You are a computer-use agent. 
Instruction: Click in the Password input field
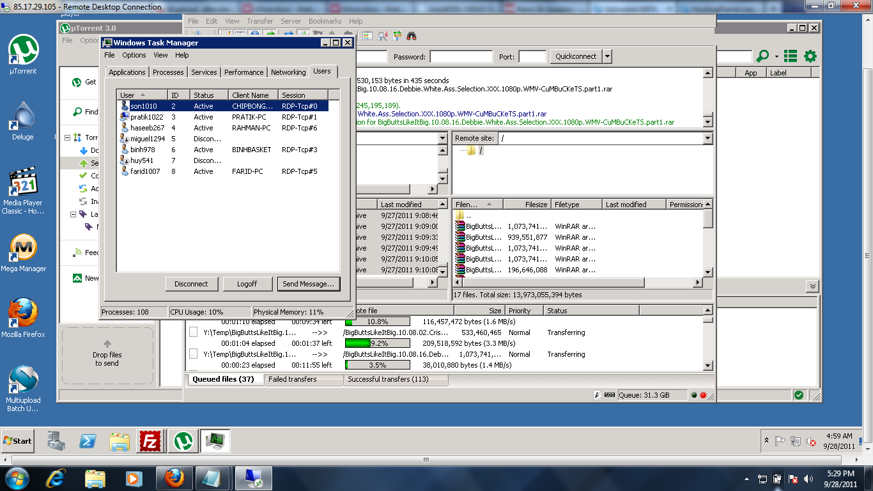(x=461, y=57)
